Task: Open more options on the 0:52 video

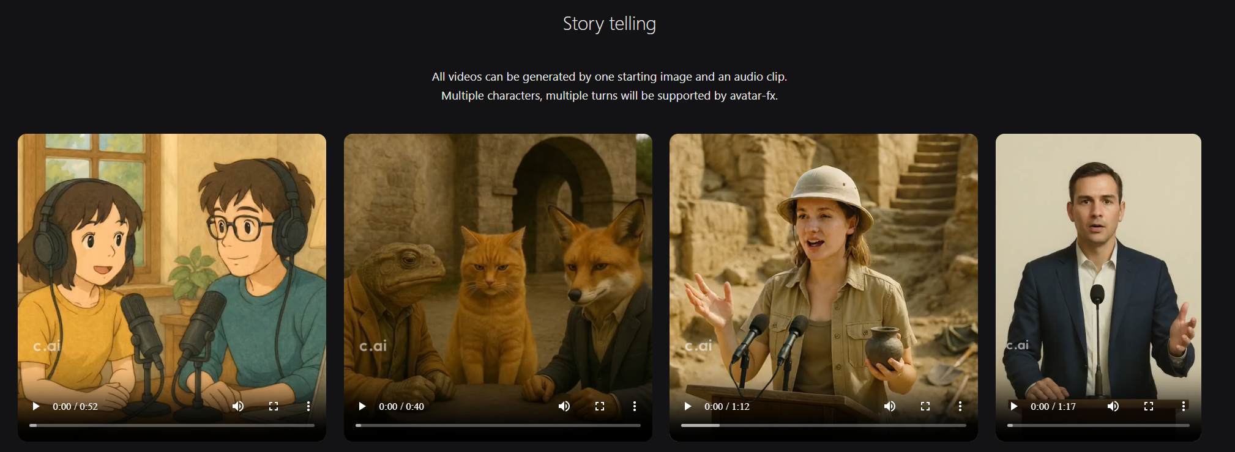Action: click(x=308, y=406)
